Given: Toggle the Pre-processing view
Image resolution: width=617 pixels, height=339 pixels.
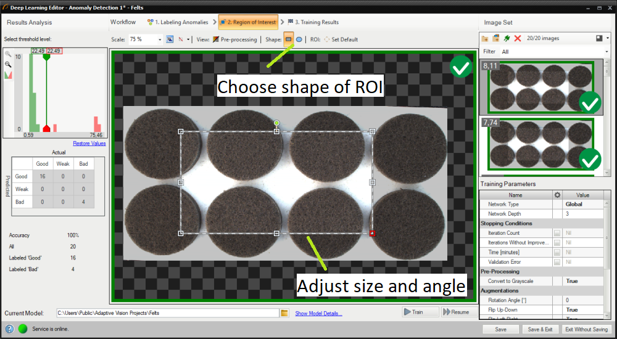Looking at the screenshot, I should [x=234, y=39].
